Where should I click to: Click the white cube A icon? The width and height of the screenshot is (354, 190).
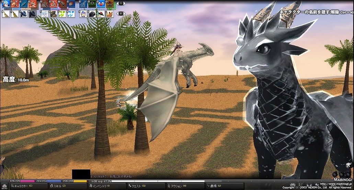tap(348, 165)
